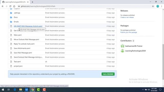Click commit message in Main.xaml row

click(55, 35)
